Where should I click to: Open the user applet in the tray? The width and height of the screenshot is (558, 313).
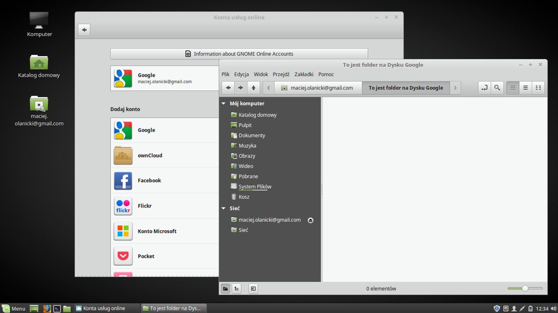point(514,309)
